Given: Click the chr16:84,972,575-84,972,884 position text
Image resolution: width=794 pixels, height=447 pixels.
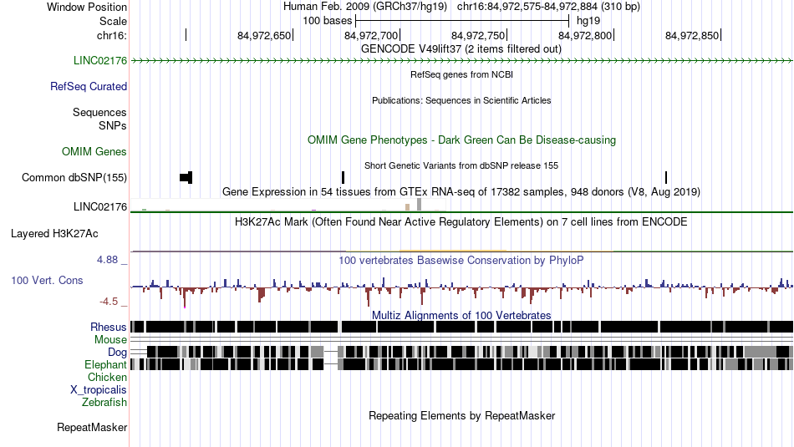Looking at the screenshot, I should [x=548, y=7].
